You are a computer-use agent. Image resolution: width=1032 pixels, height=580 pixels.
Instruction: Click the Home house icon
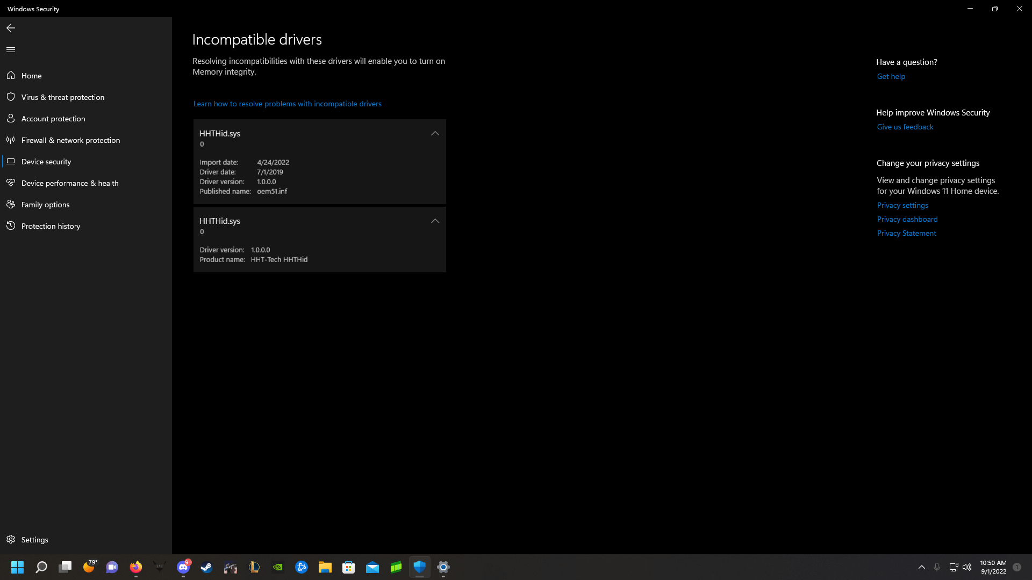tap(11, 75)
